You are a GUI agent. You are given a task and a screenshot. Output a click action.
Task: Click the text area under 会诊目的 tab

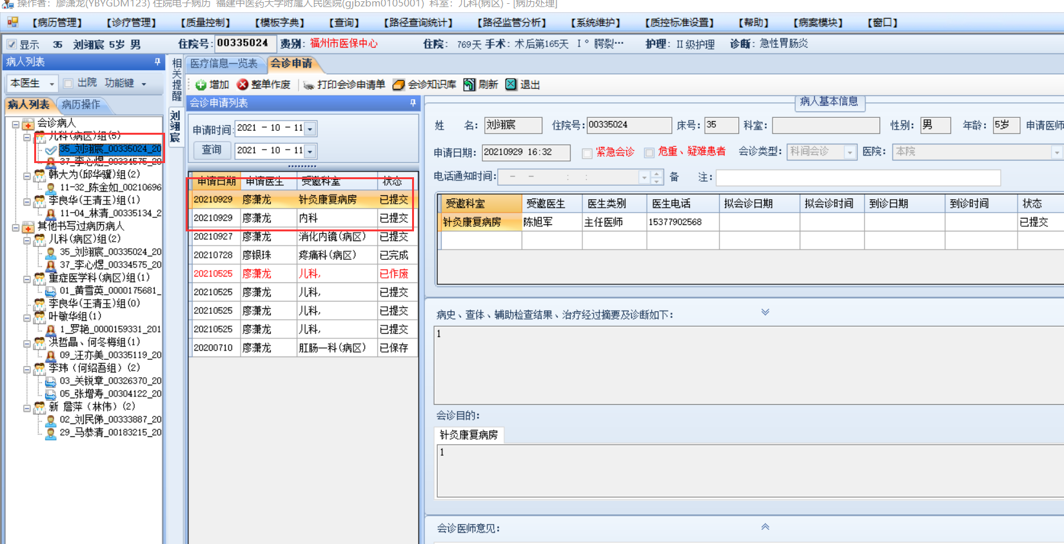point(751,471)
